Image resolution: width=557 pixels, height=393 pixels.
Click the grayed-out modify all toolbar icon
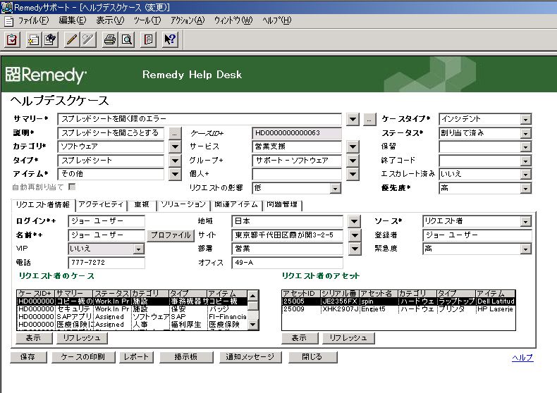(x=88, y=39)
